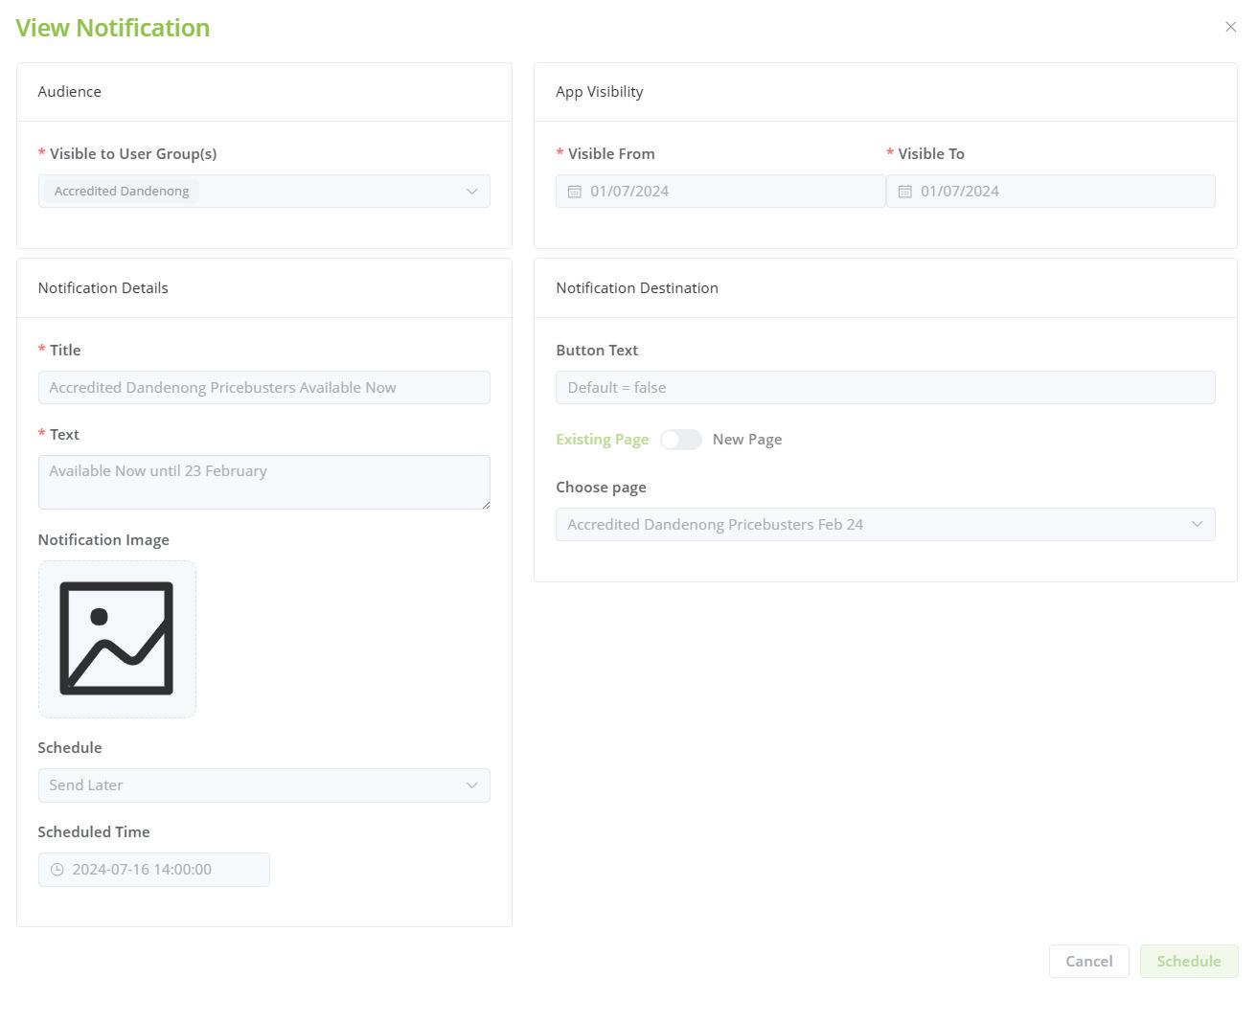Click clock icon in Scheduled Time field
This screenshot has height=1023, width=1256.
[57, 870]
